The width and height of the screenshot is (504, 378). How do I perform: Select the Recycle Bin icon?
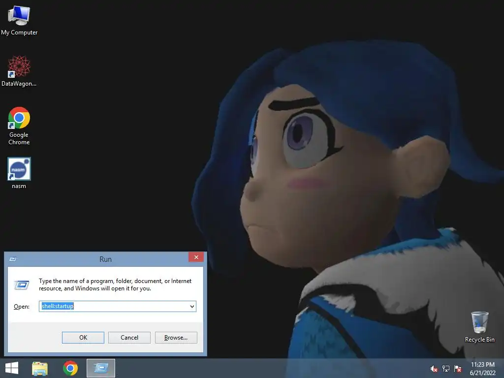pos(479,327)
